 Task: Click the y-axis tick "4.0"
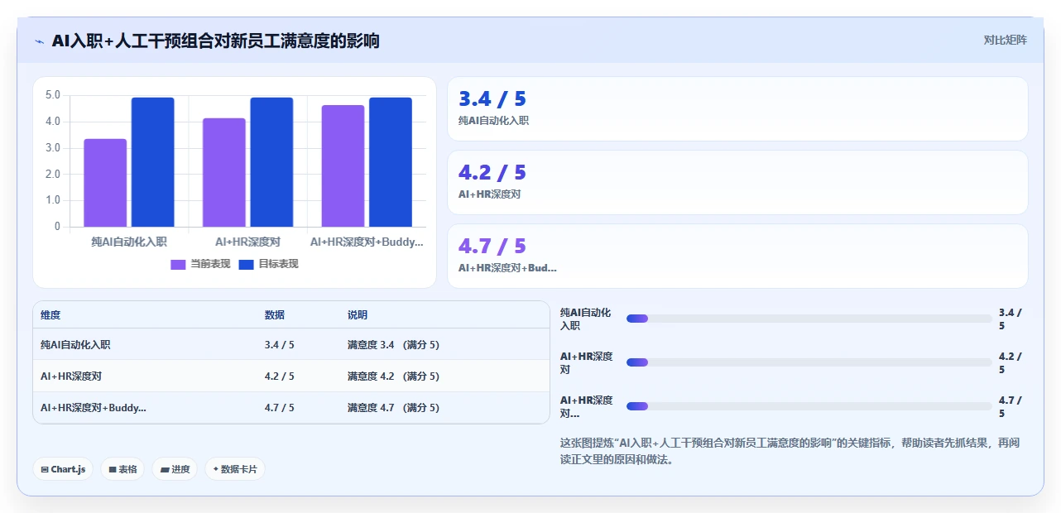coord(52,122)
